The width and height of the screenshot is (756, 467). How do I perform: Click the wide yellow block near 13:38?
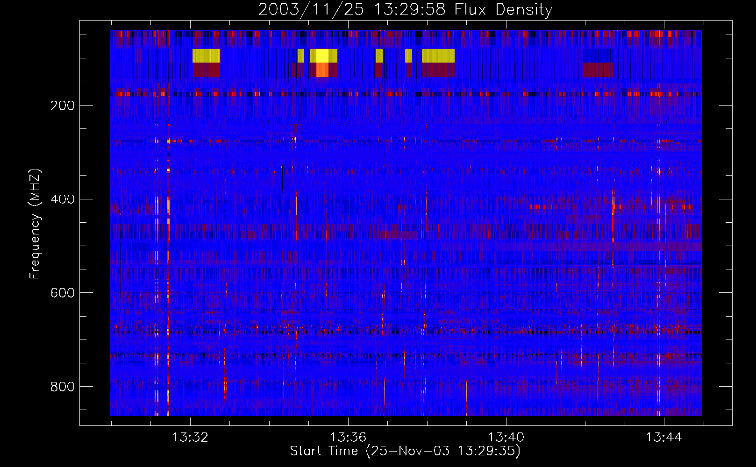coord(438,56)
